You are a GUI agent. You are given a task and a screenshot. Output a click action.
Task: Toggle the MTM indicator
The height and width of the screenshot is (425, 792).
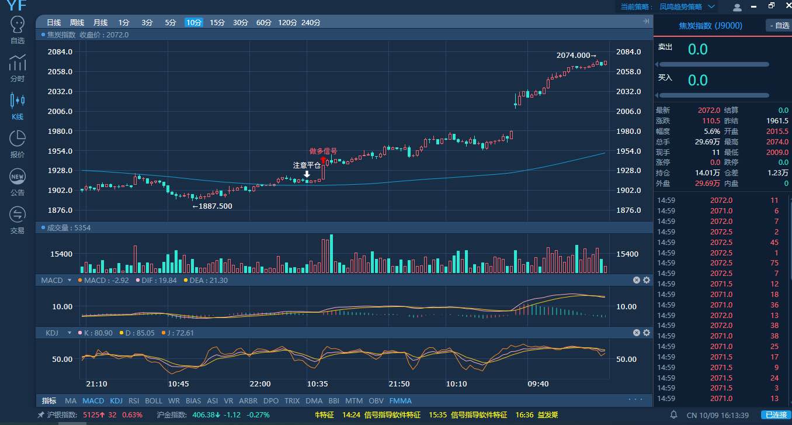(x=354, y=401)
